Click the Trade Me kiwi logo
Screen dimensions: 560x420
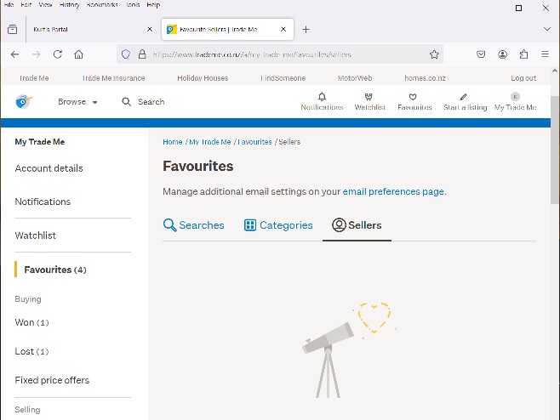coord(24,102)
